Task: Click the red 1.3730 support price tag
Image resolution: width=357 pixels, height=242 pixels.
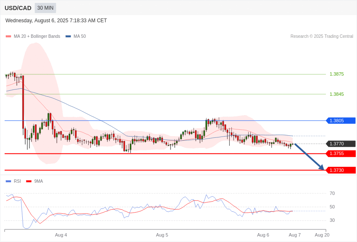Action: tap(341, 170)
